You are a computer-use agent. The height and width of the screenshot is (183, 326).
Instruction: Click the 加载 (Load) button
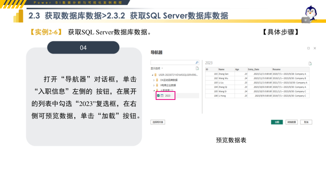click(x=277, y=122)
